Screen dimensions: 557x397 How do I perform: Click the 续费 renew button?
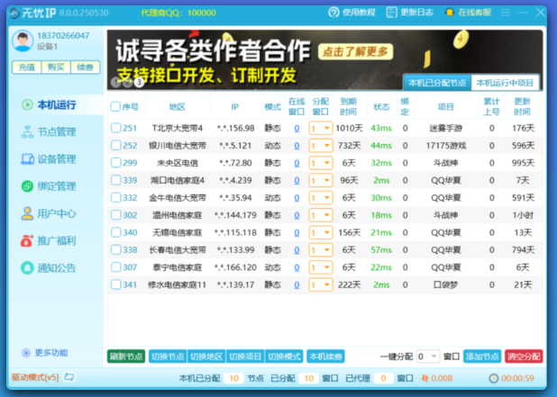[x=86, y=67]
